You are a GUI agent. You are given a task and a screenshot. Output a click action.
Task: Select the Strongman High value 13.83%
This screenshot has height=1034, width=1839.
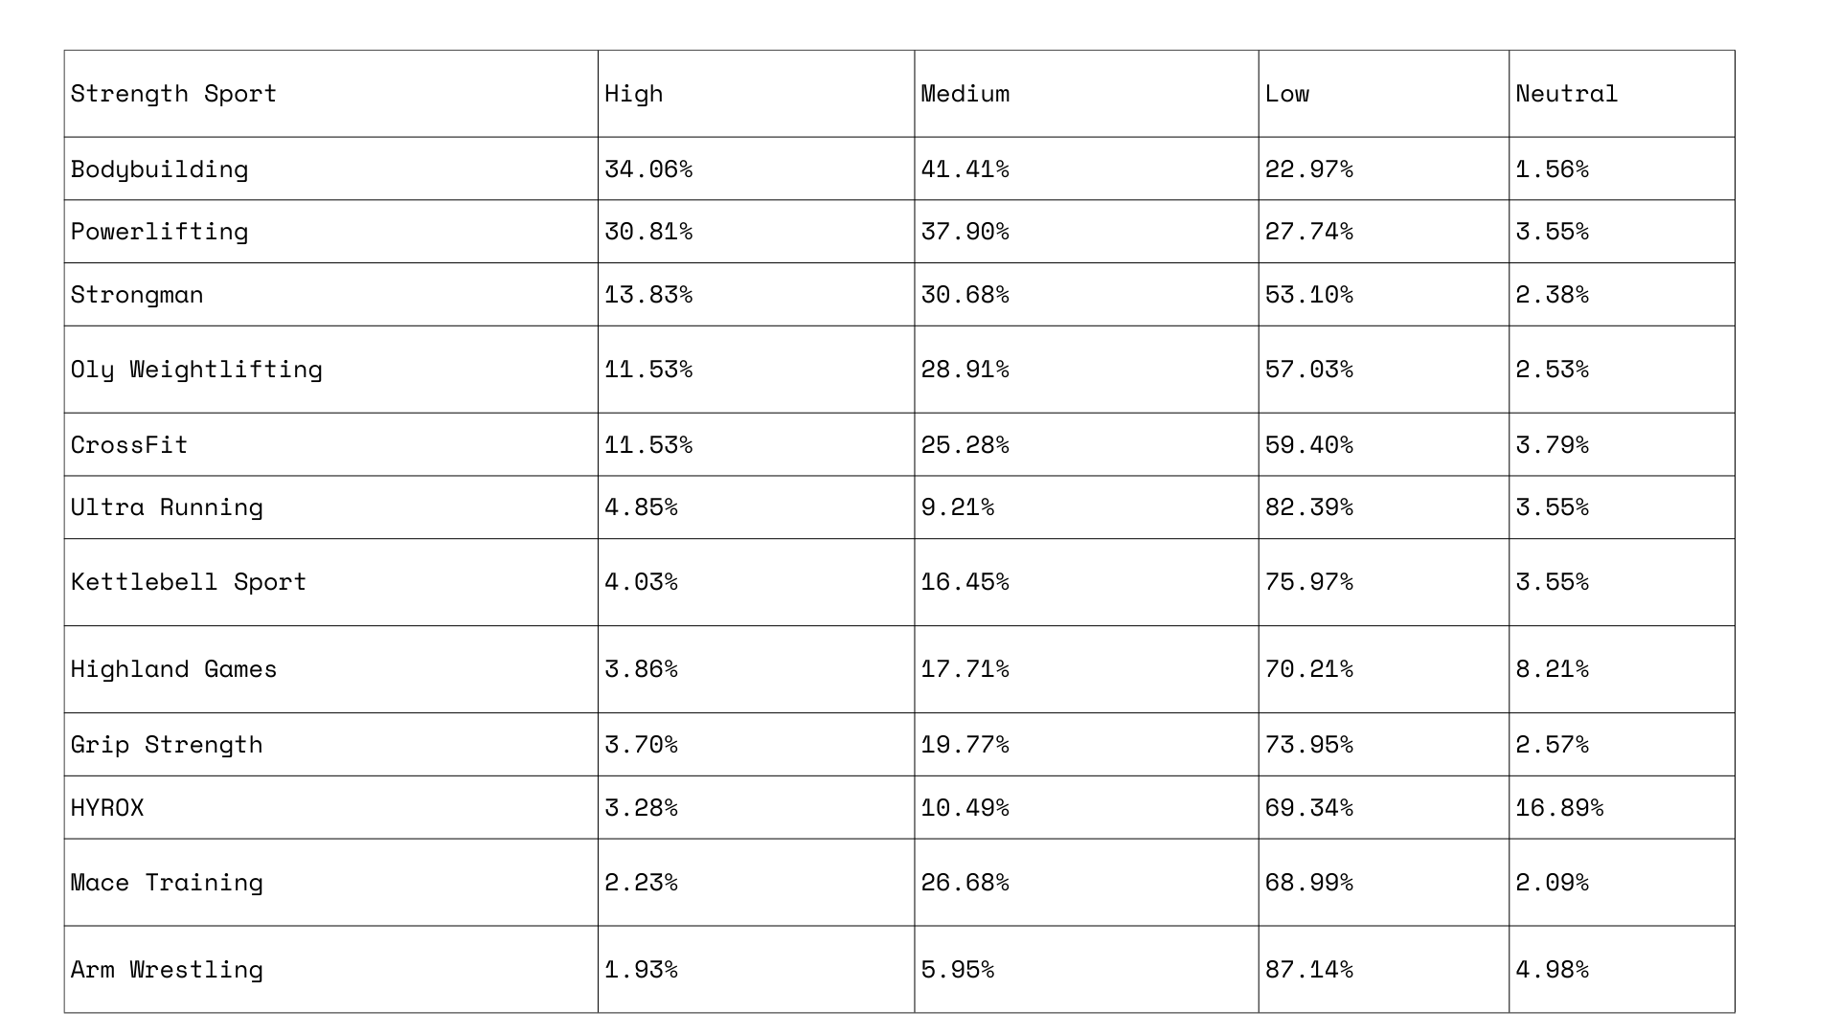pos(648,295)
